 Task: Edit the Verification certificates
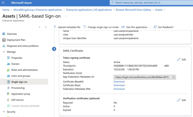pos(182,100)
